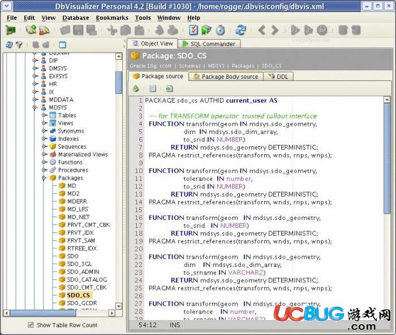
Task: Click the forward navigation arrow
Action: 275,31
